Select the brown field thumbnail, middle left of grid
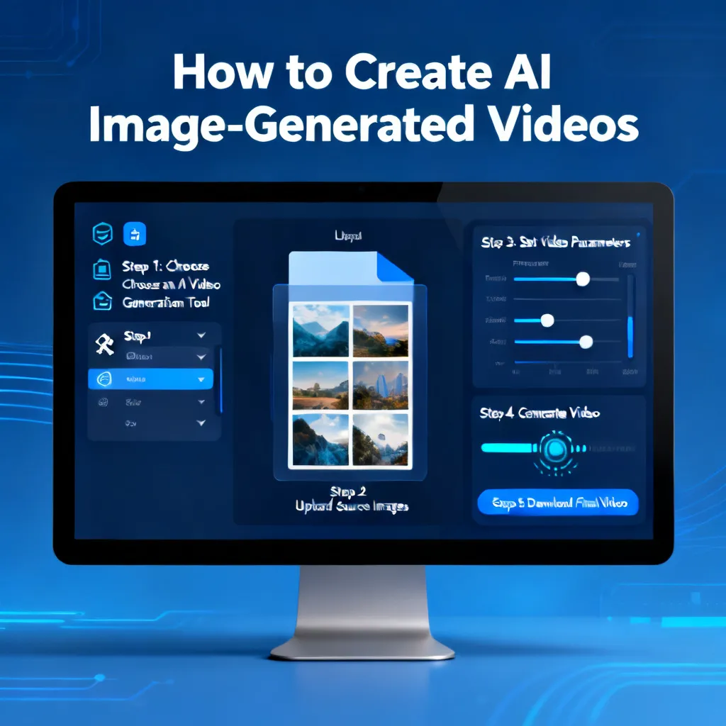726x726 pixels. [320, 385]
